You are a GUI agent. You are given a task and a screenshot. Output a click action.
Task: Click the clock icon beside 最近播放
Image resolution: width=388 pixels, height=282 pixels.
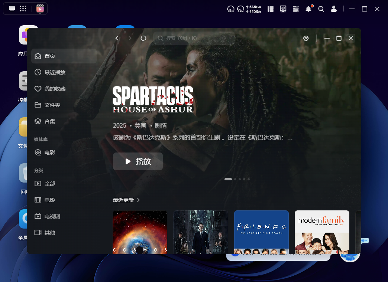(38, 72)
